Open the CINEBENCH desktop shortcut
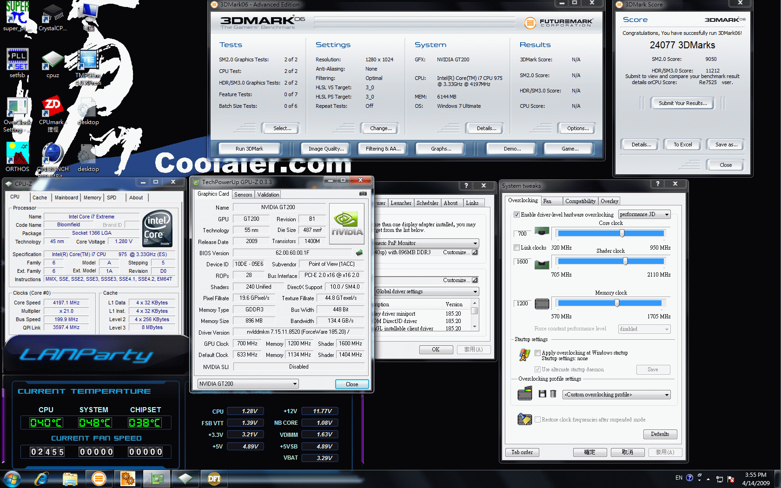Screen dimensions: 781x488 click(53, 158)
